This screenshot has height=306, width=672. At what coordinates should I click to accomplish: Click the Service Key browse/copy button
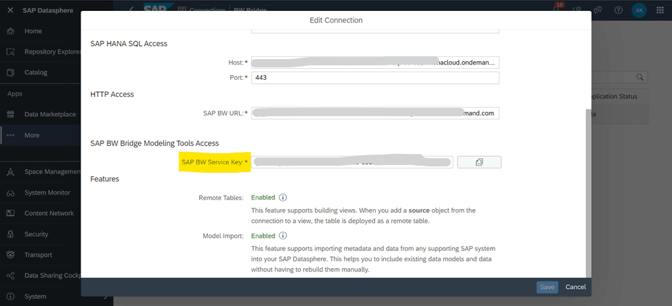tap(479, 162)
